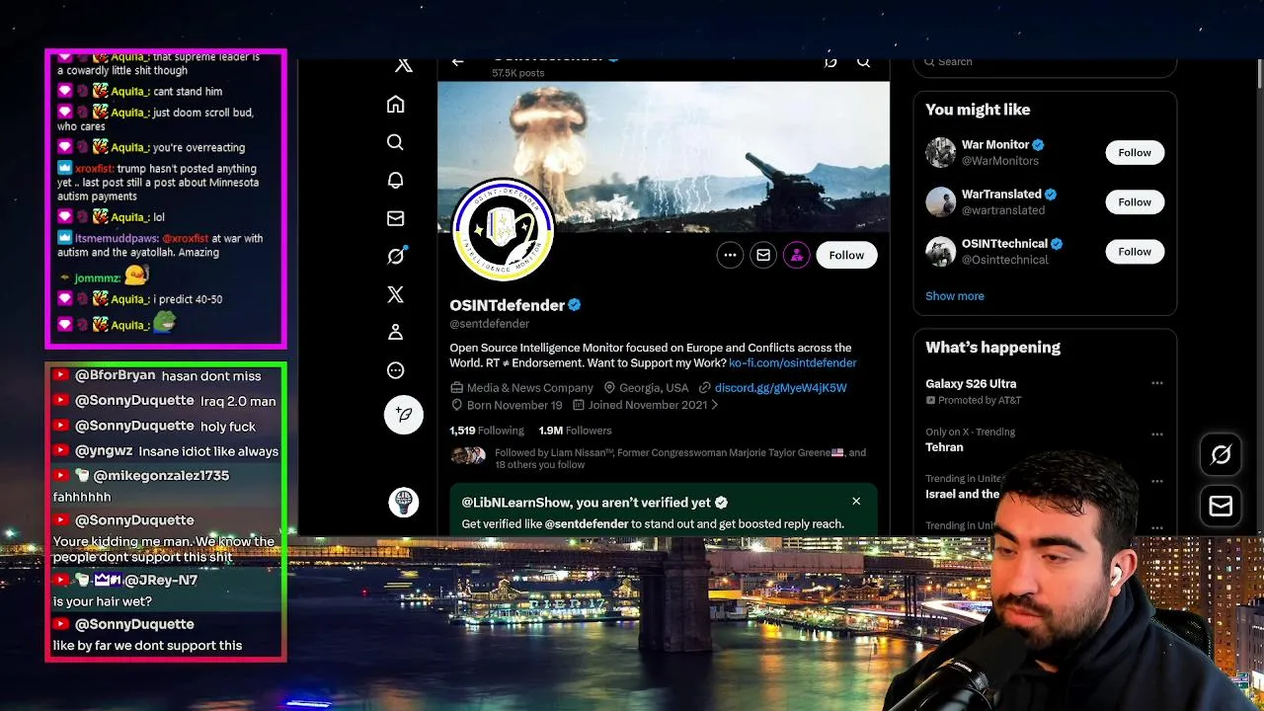Click the right-column Search input field

pos(1045,62)
